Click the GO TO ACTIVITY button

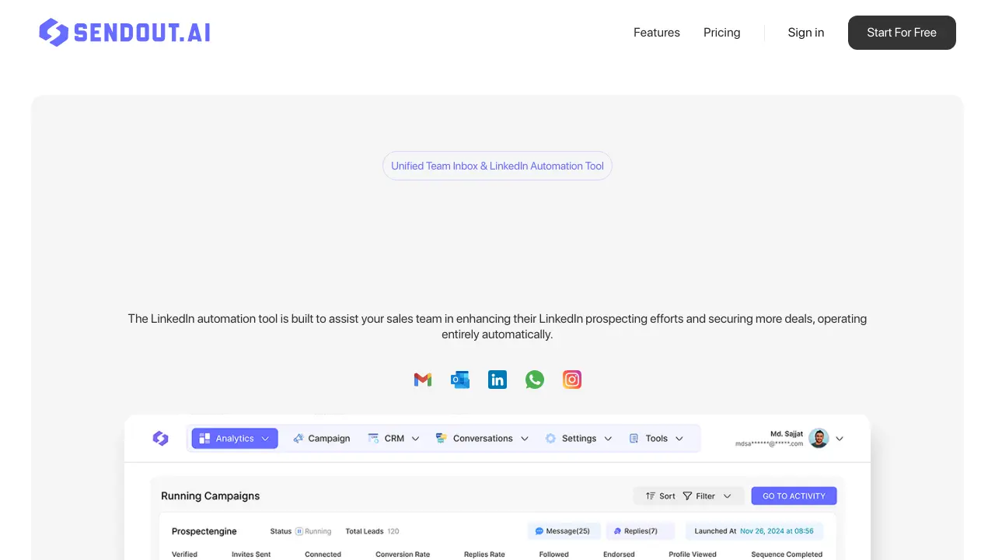pos(794,496)
